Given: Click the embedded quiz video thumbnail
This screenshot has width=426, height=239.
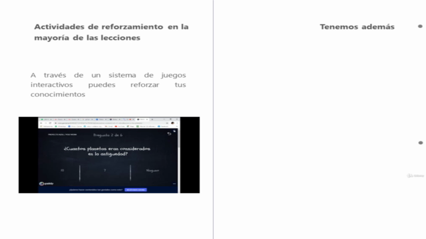Looking at the screenshot, I should tap(109, 155).
